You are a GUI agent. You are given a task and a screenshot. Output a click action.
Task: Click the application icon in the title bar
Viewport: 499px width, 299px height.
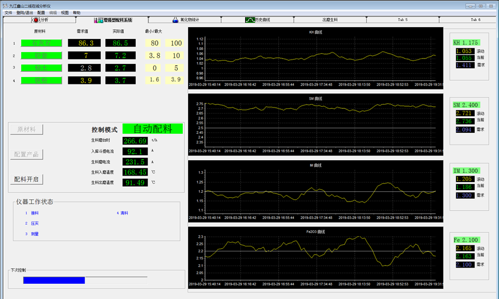4,5
